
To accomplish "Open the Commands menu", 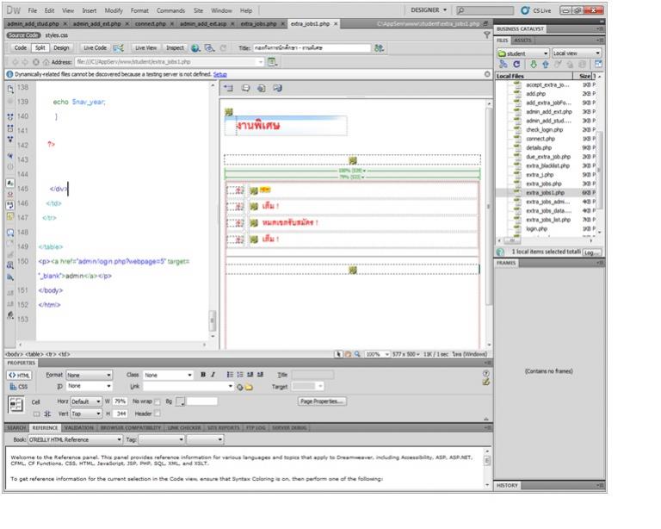I will [170, 10].
